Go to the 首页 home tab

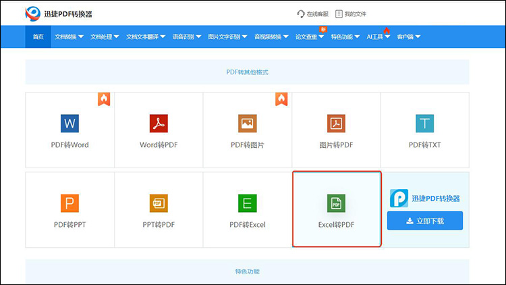(x=38, y=36)
